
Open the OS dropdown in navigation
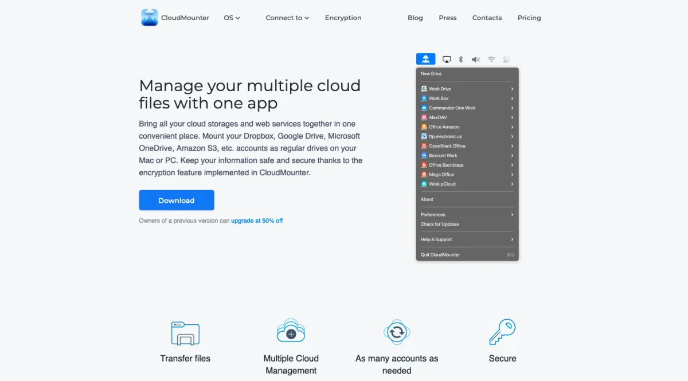[232, 18]
